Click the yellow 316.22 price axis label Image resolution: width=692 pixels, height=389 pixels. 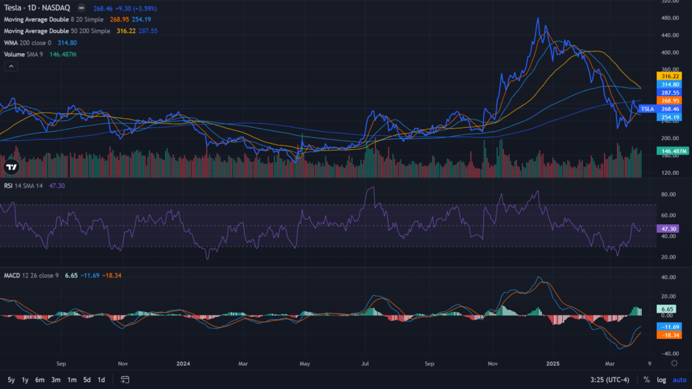pos(668,76)
